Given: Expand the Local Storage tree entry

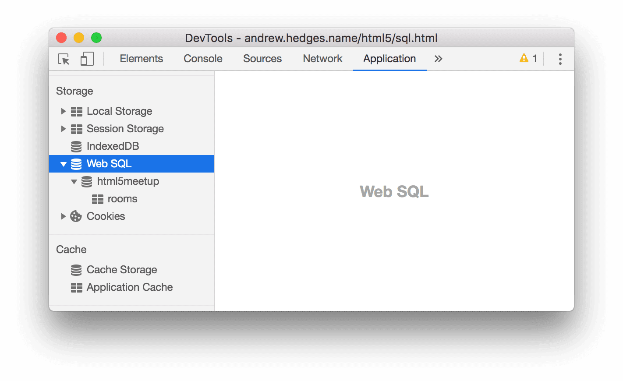Looking at the screenshot, I should pyautogui.click(x=63, y=111).
